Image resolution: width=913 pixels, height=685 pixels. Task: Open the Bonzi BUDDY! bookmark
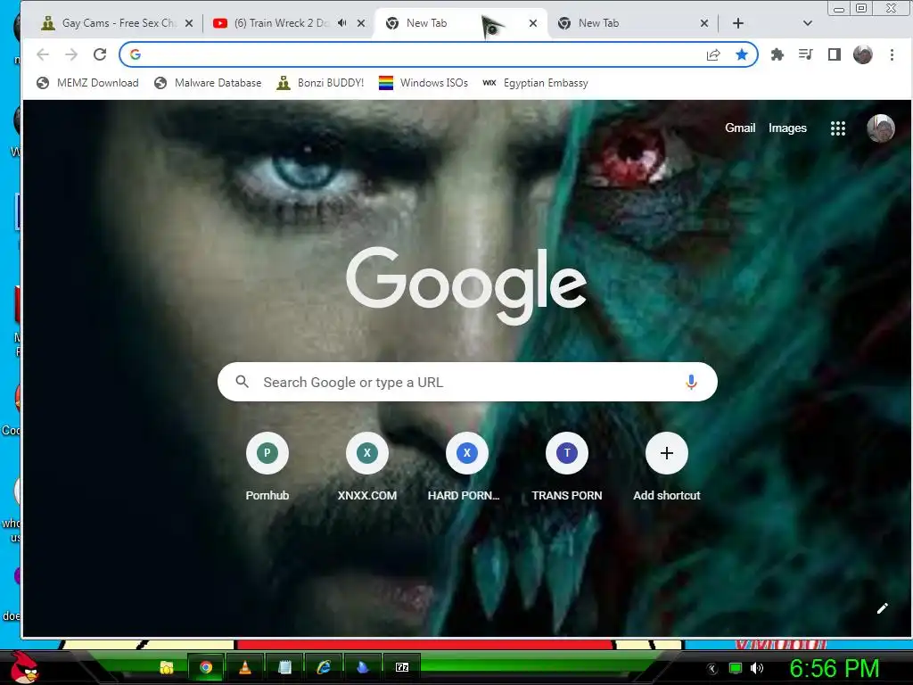320,83
